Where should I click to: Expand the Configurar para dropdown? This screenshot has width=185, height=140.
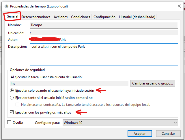click(120, 123)
